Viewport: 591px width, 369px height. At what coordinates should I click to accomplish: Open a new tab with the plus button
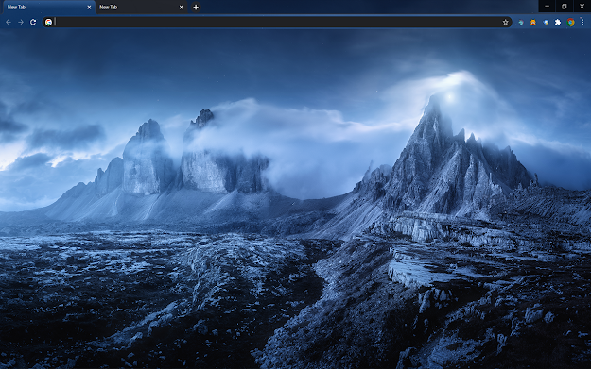click(x=196, y=8)
